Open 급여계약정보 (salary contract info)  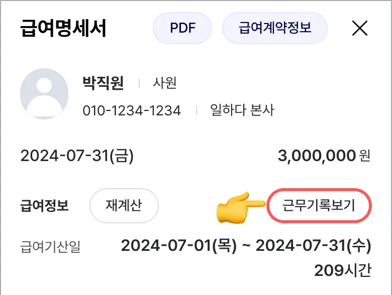275,28
